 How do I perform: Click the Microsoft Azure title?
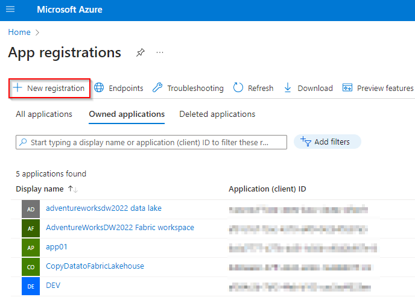click(69, 10)
